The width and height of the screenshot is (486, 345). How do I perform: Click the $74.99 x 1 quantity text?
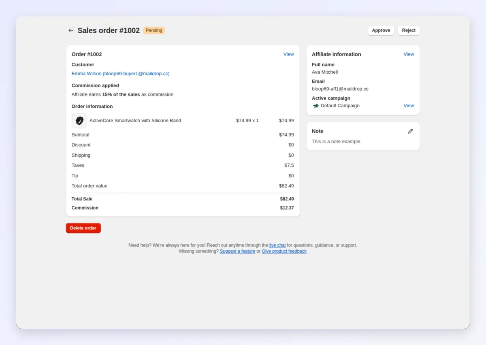click(x=247, y=121)
